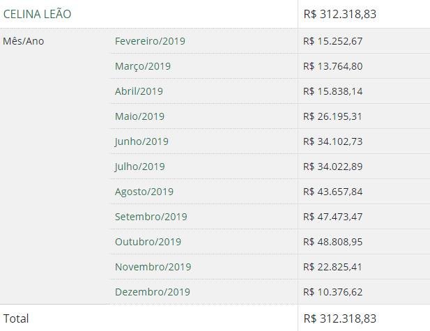
Task: Open the Março/2019 month link
Action: coord(143,66)
